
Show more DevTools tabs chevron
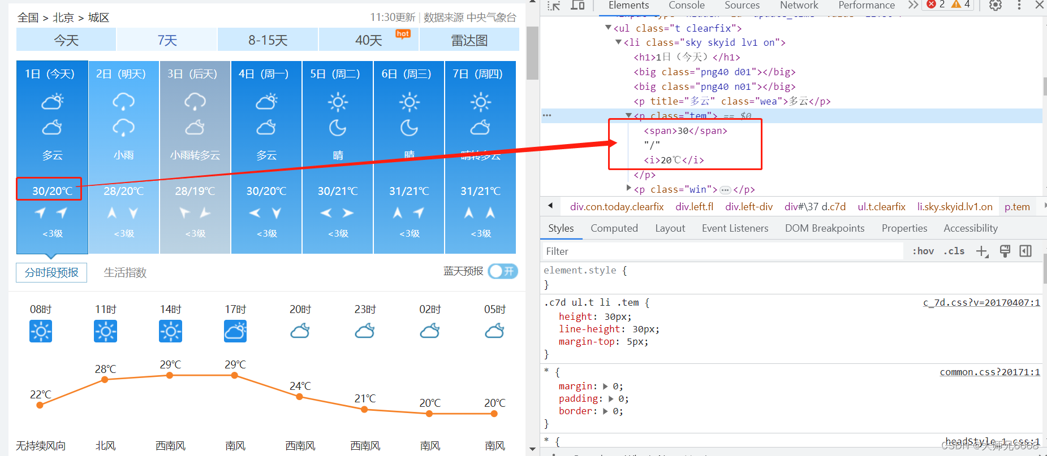point(913,5)
